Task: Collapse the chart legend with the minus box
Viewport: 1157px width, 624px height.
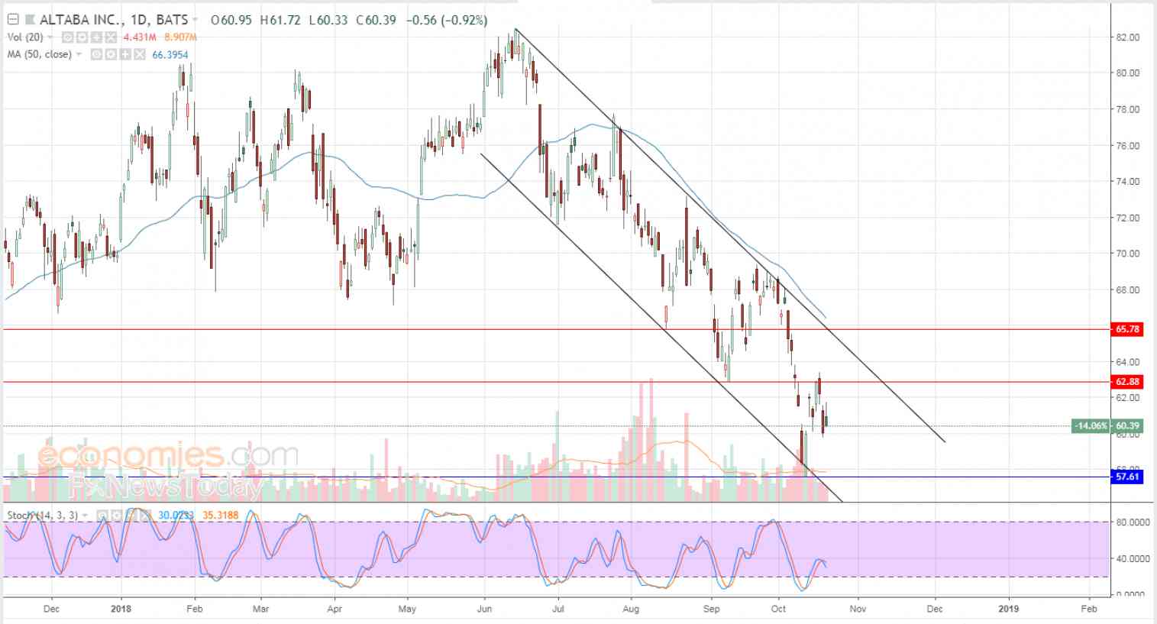Action: pos(12,20)
